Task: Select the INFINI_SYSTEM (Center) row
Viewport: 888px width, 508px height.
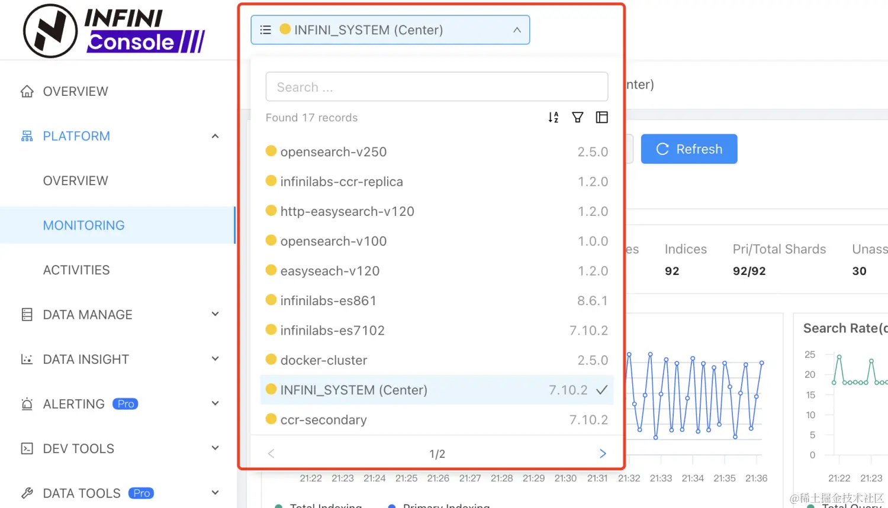Action: point(437,390)
